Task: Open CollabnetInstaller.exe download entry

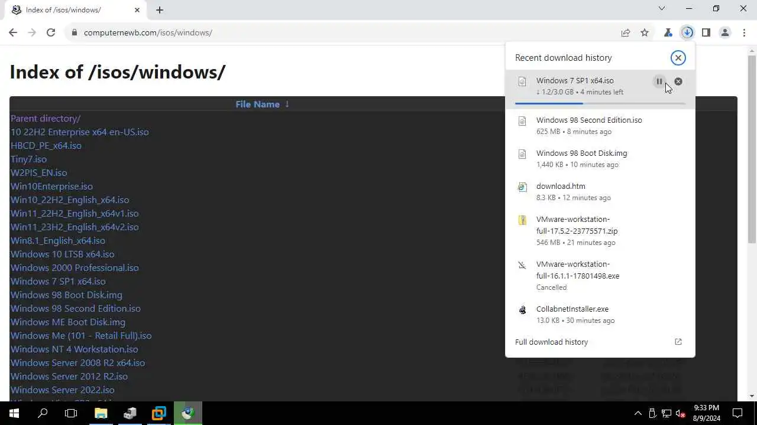Action: coord(600,315)
